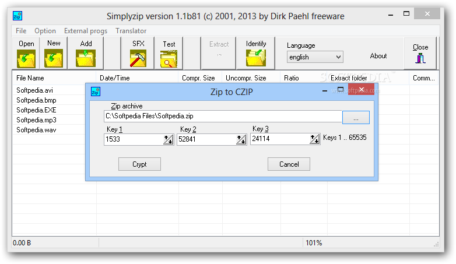Click the Crypt button
Viewport: 456px width, 264px height.
[139, 164]
